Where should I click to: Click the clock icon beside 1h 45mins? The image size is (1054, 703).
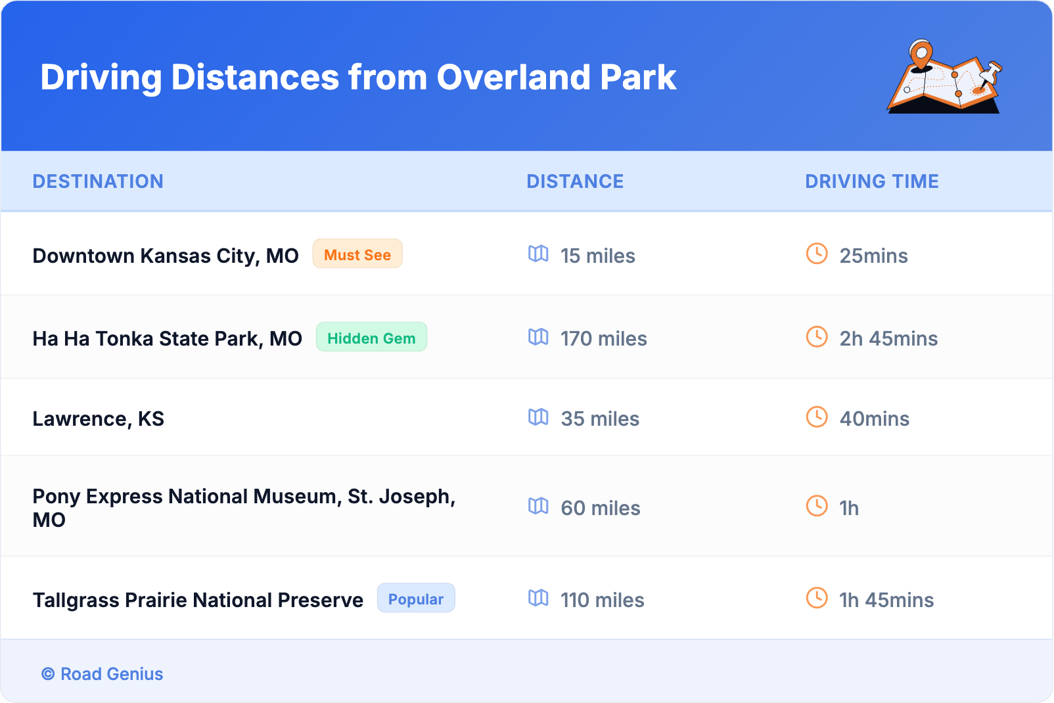(x=817, y=598)
